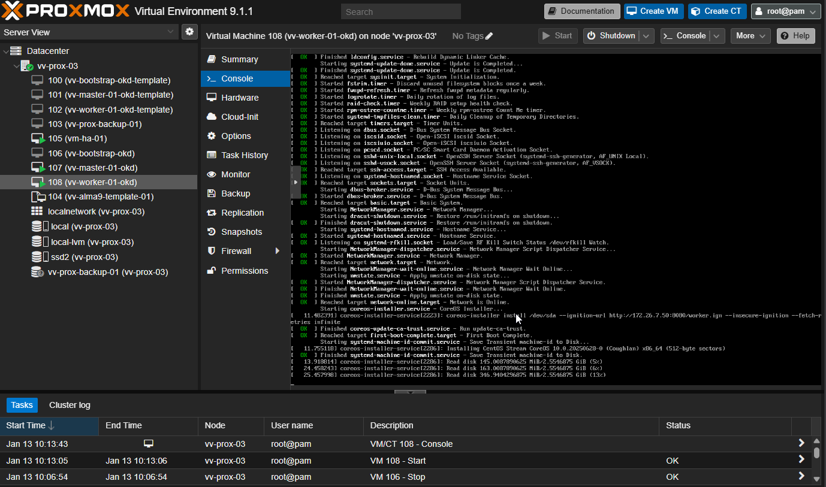Image resolution: width=826 pixels, height=487 pixels.
Task: Click the gear icon beside Server View
Action: click(190, 32)
